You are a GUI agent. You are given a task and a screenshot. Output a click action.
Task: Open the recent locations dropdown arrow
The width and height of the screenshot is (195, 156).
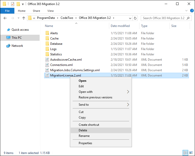pos(18,18)
